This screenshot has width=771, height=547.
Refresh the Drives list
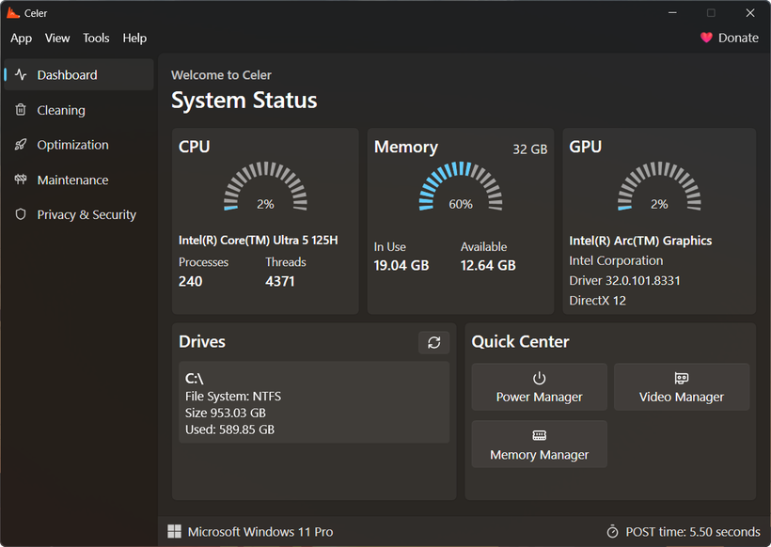tap(433, 343)
